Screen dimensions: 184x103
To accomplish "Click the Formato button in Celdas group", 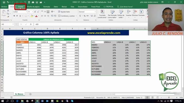I will [x=141, y=14].
